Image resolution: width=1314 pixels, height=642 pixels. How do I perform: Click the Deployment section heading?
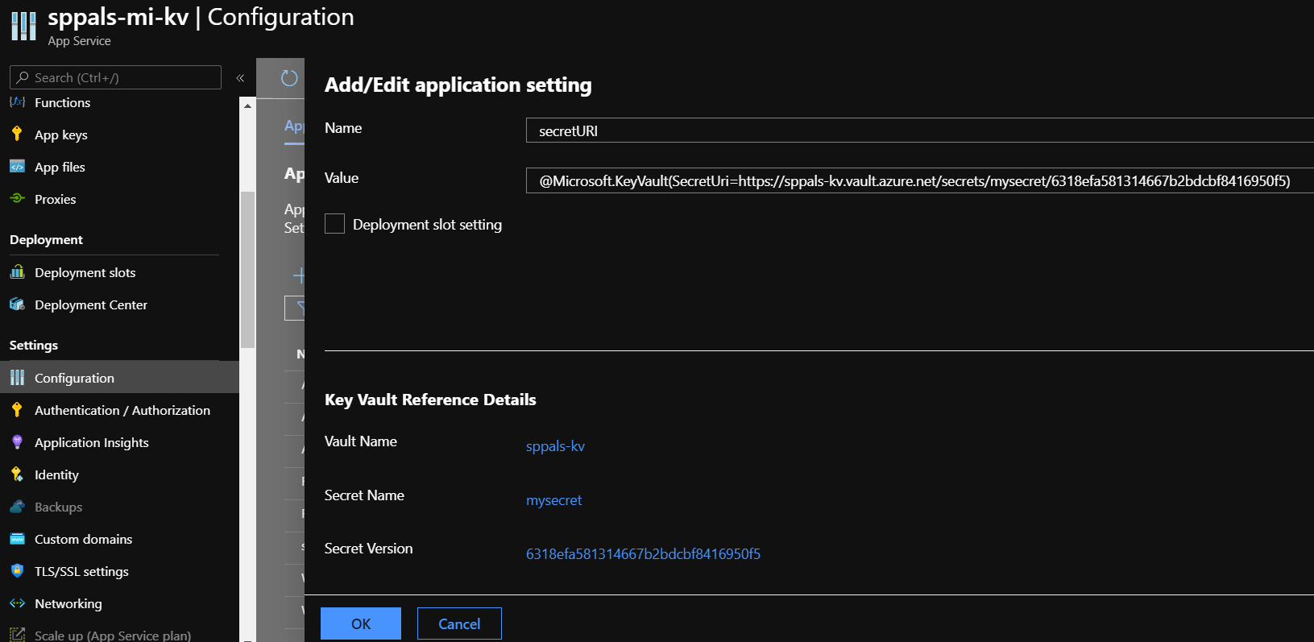coord(46,239)
